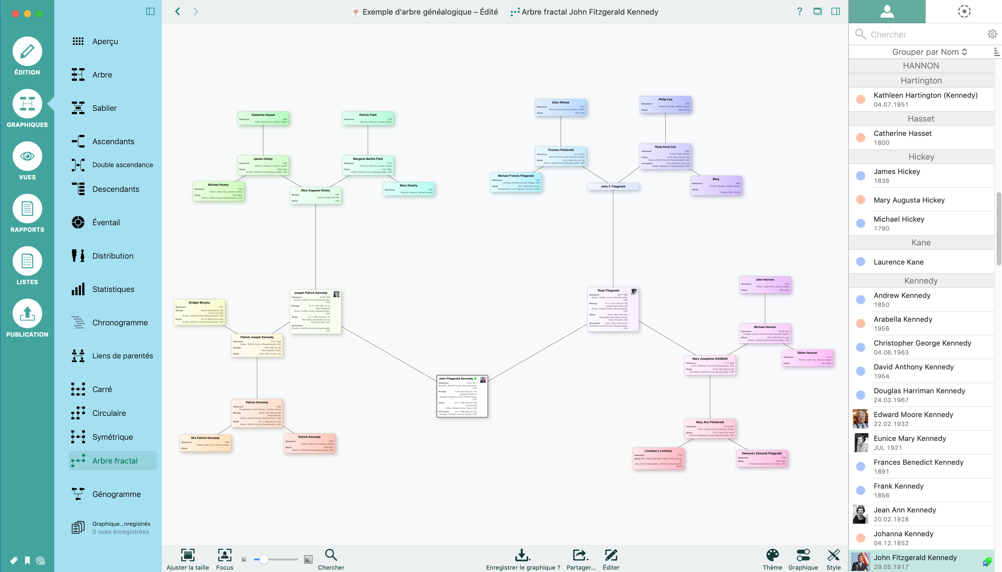This screenshot has height=572, width=1002.
Task: Select the Carré fractal layout
Action: (x=112, y=389)
